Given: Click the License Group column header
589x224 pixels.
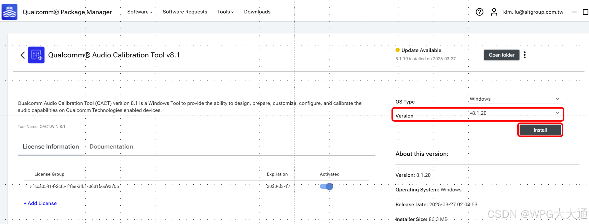Looking at the screenshot, I should click(49, 174).
